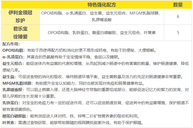Viewport: 193px width, 128px height.
Task: Select the '君乐宝诠臻爱' brand cell
Action: (20, 32)
